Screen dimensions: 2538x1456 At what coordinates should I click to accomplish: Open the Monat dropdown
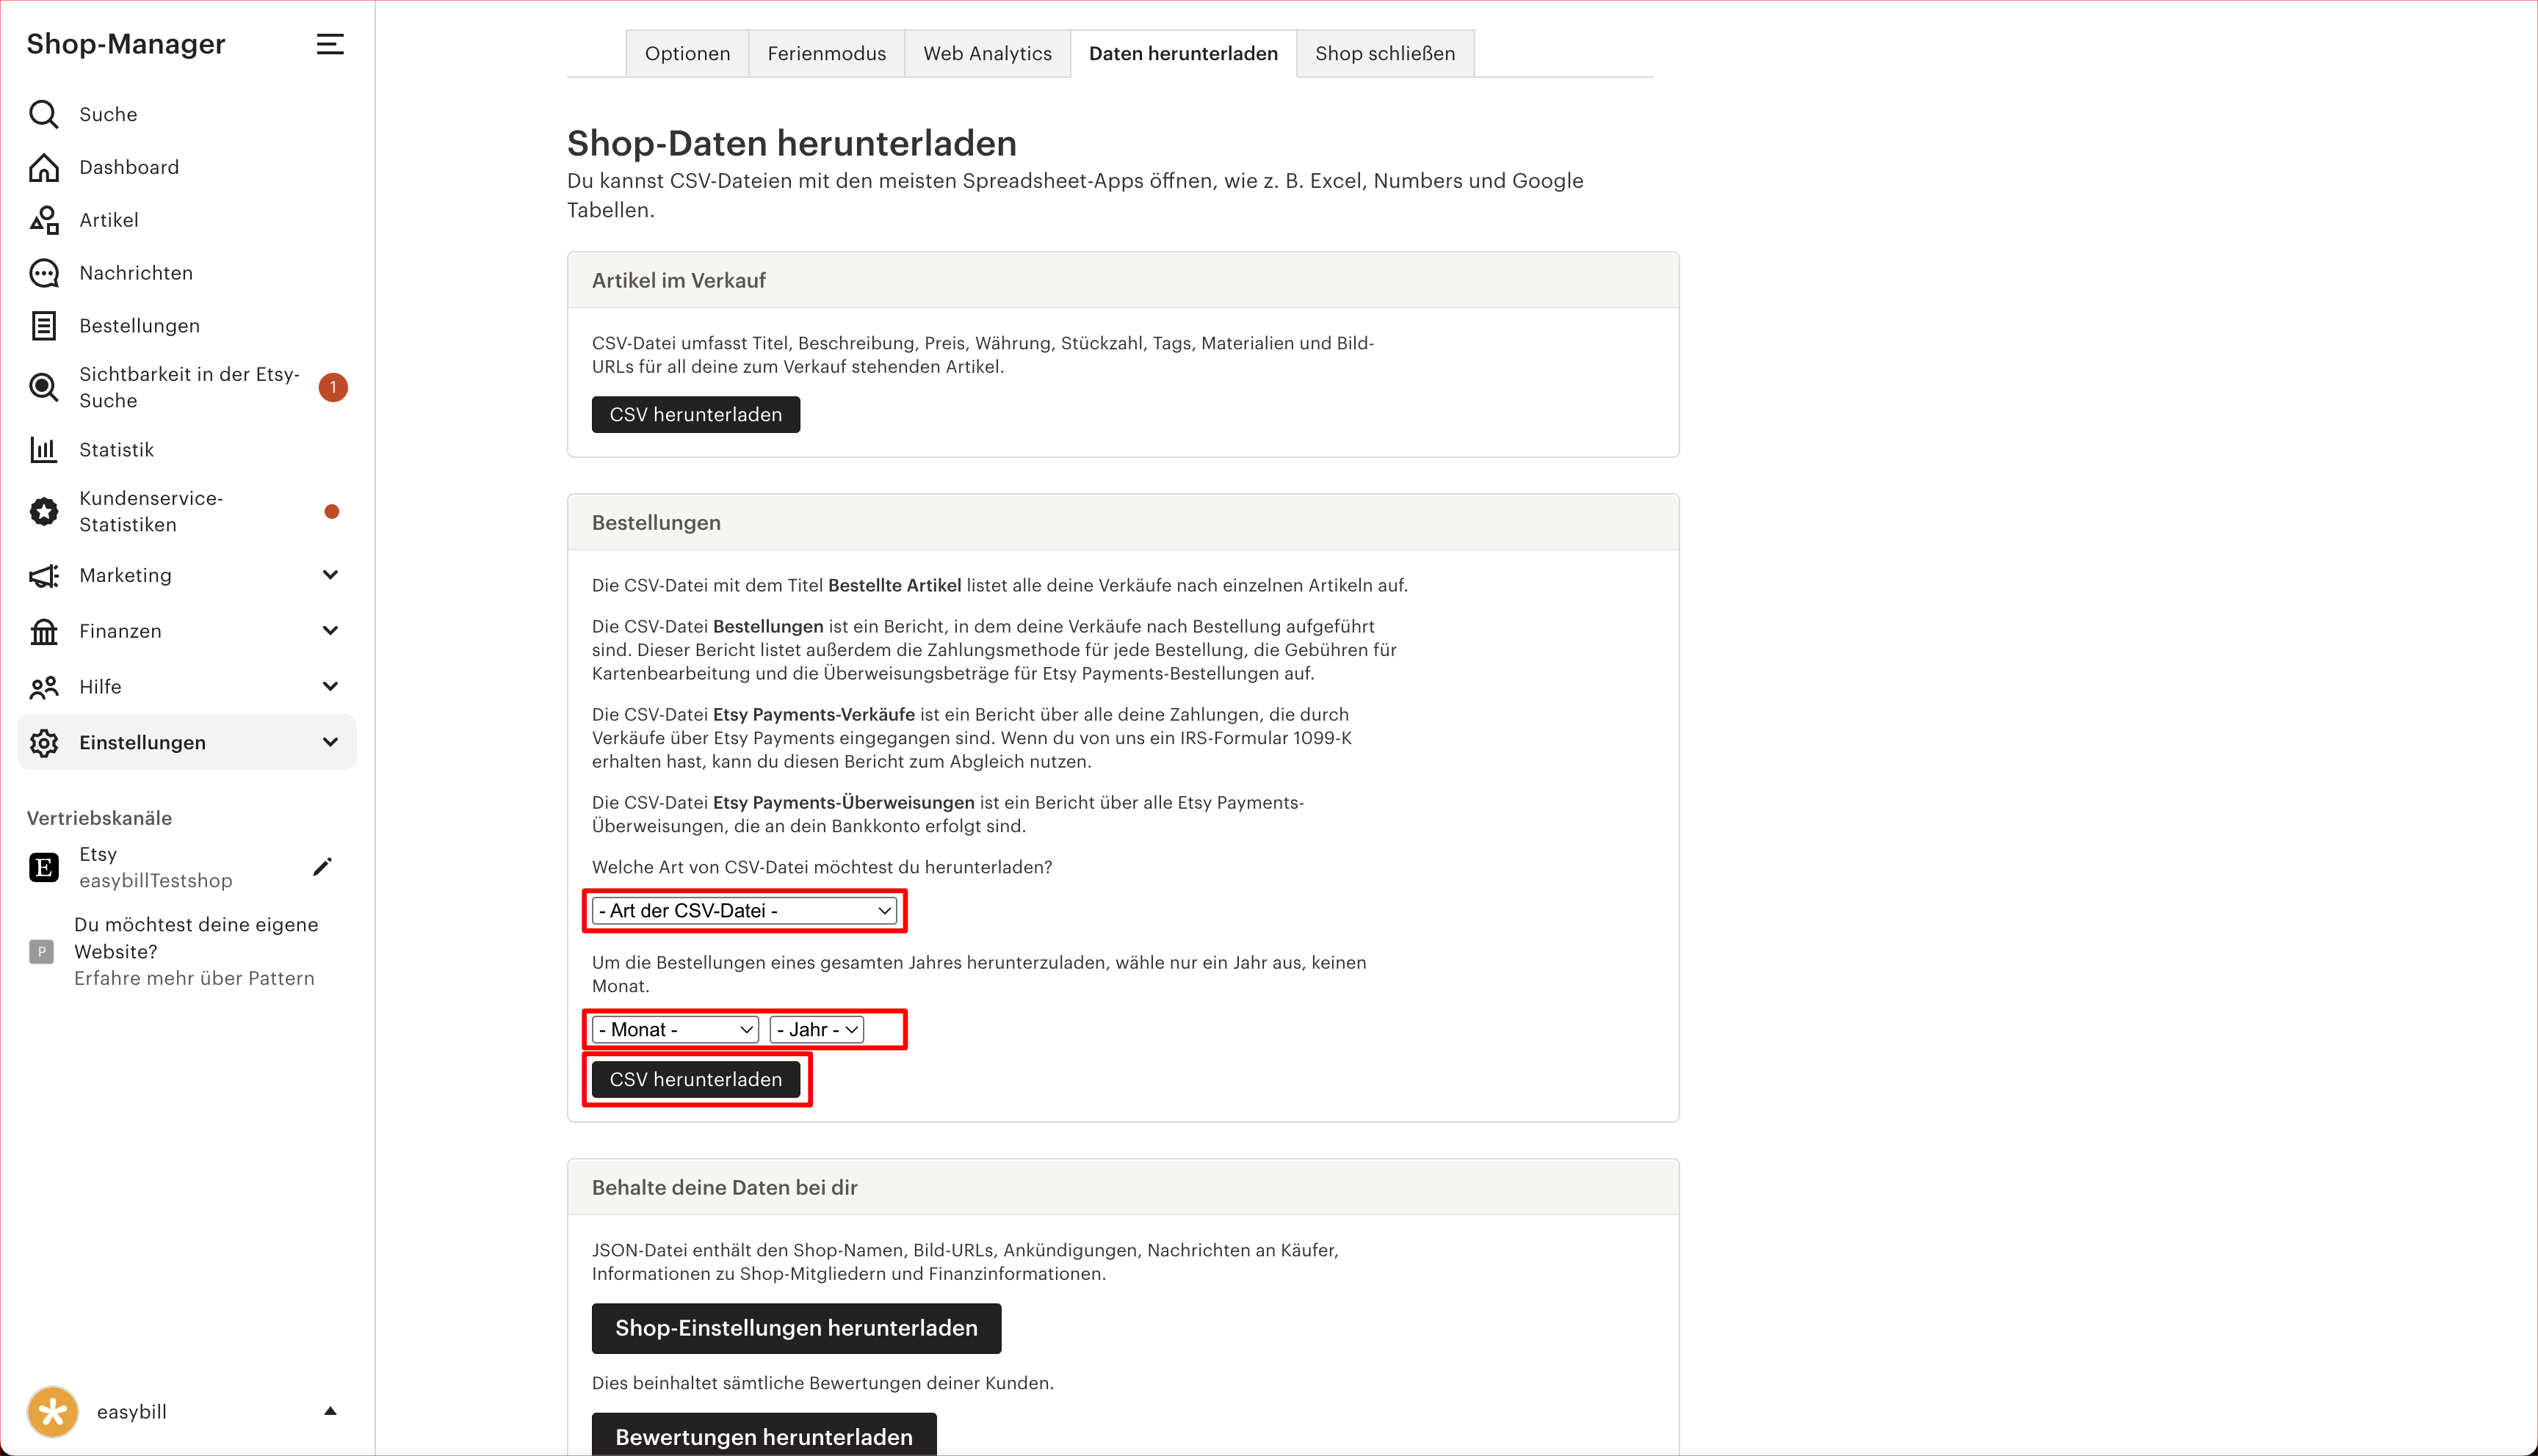[x=676, y=1030]
